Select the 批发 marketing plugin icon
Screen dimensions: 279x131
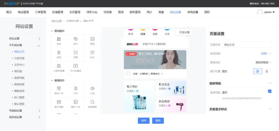coord(59,41)
